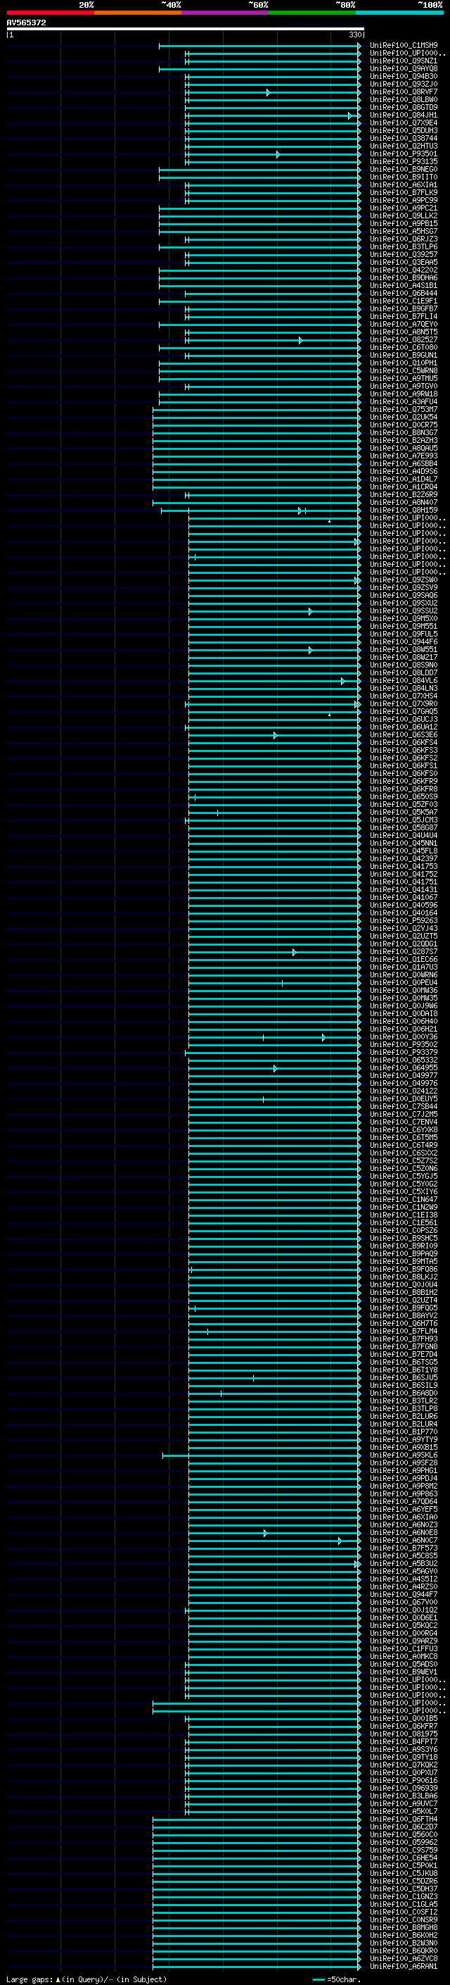Select the UniRef100_Q8RVF7 entry
This screenshot has height=1985, width=450.
[x=404, y=92]
